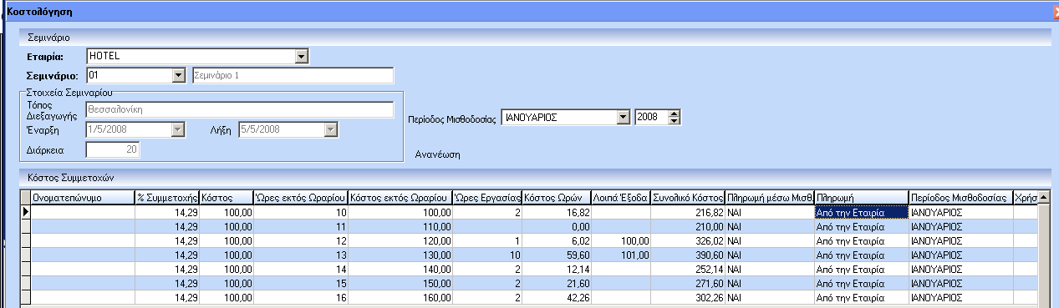Click Κόστος Ωρών cell 16,82
This screenshot has width=1059, height=308.
click(557, 213)
